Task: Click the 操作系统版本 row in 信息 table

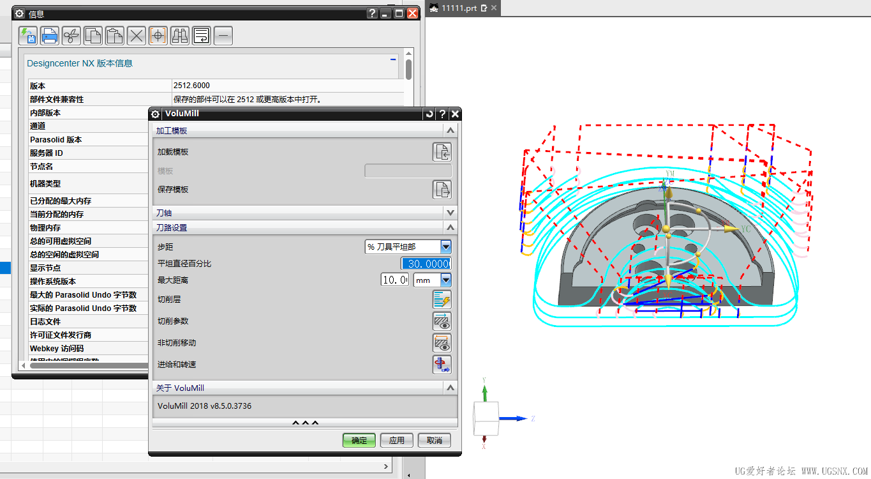Action: pos(88,281)
